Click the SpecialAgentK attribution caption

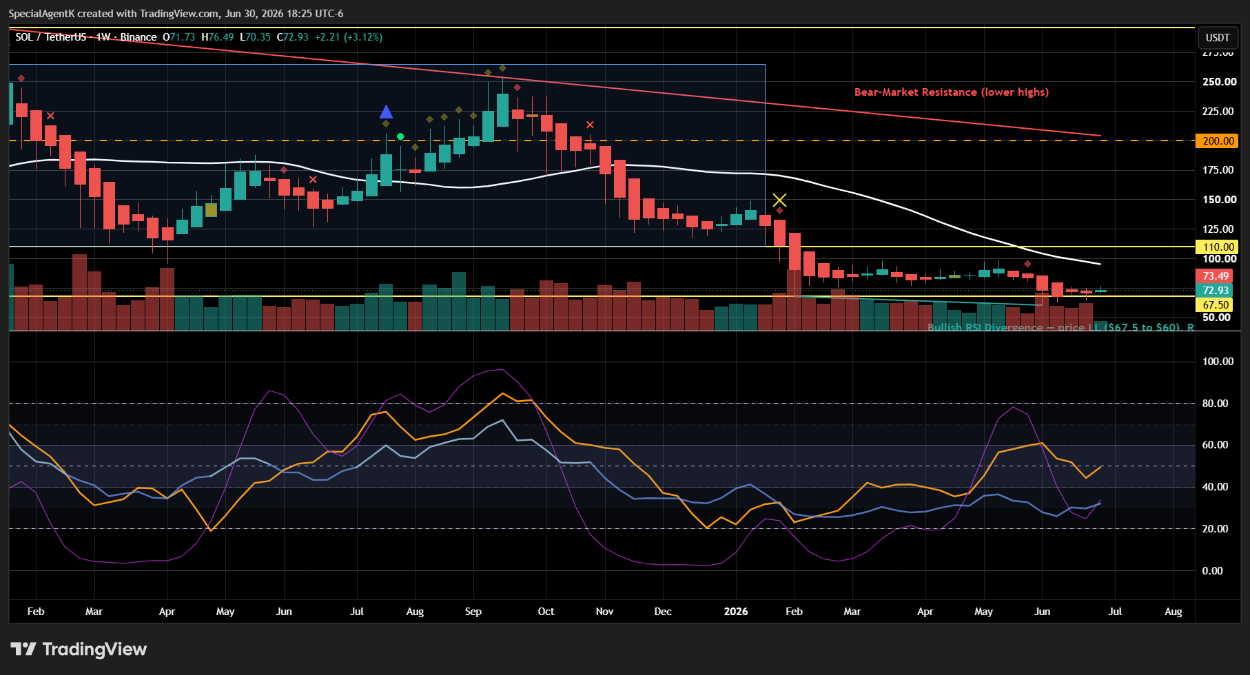[x=176, y=14]
